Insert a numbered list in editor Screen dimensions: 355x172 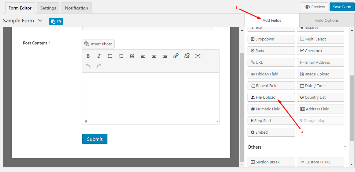tap(121, 56)
